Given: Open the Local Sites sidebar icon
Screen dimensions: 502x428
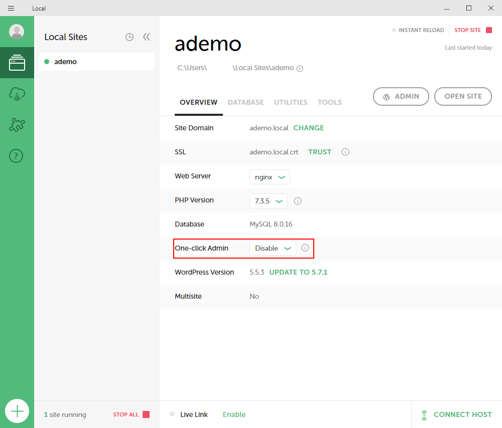Looking at the screenshot, I should [17, 63].
